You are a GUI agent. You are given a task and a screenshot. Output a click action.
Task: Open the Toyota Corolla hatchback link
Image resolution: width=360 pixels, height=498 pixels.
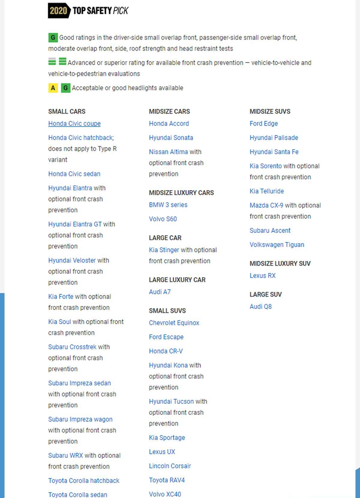tap(84, 481)
